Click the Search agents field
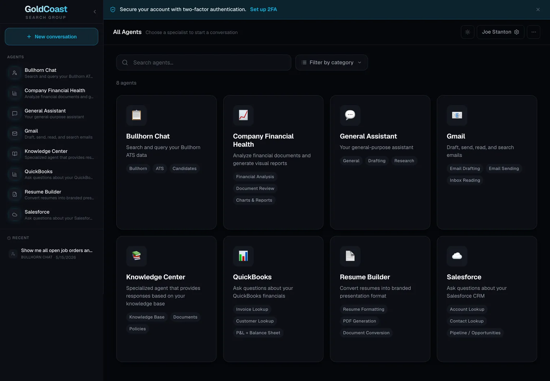 (x=204, y=62)
